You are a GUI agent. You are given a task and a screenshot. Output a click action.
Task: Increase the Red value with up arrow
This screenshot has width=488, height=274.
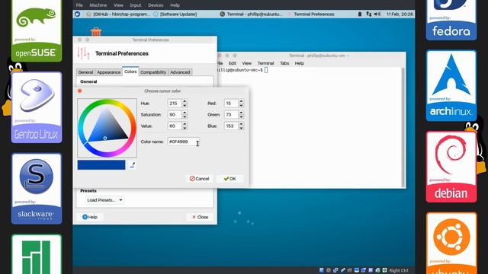coord(241,101)
